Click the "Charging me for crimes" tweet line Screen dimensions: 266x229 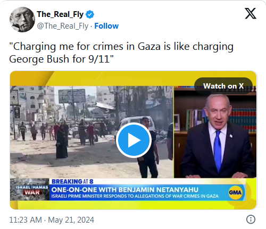(x=121, y=47)
